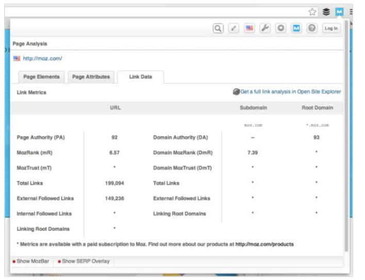Open the http://moz.com/ link
Image resolution: width=365 pixels, height=280 pixels.
[42, 58]
